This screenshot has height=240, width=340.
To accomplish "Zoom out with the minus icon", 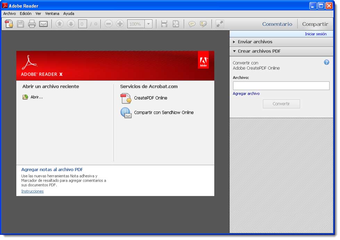I will [x=108, y=24].
